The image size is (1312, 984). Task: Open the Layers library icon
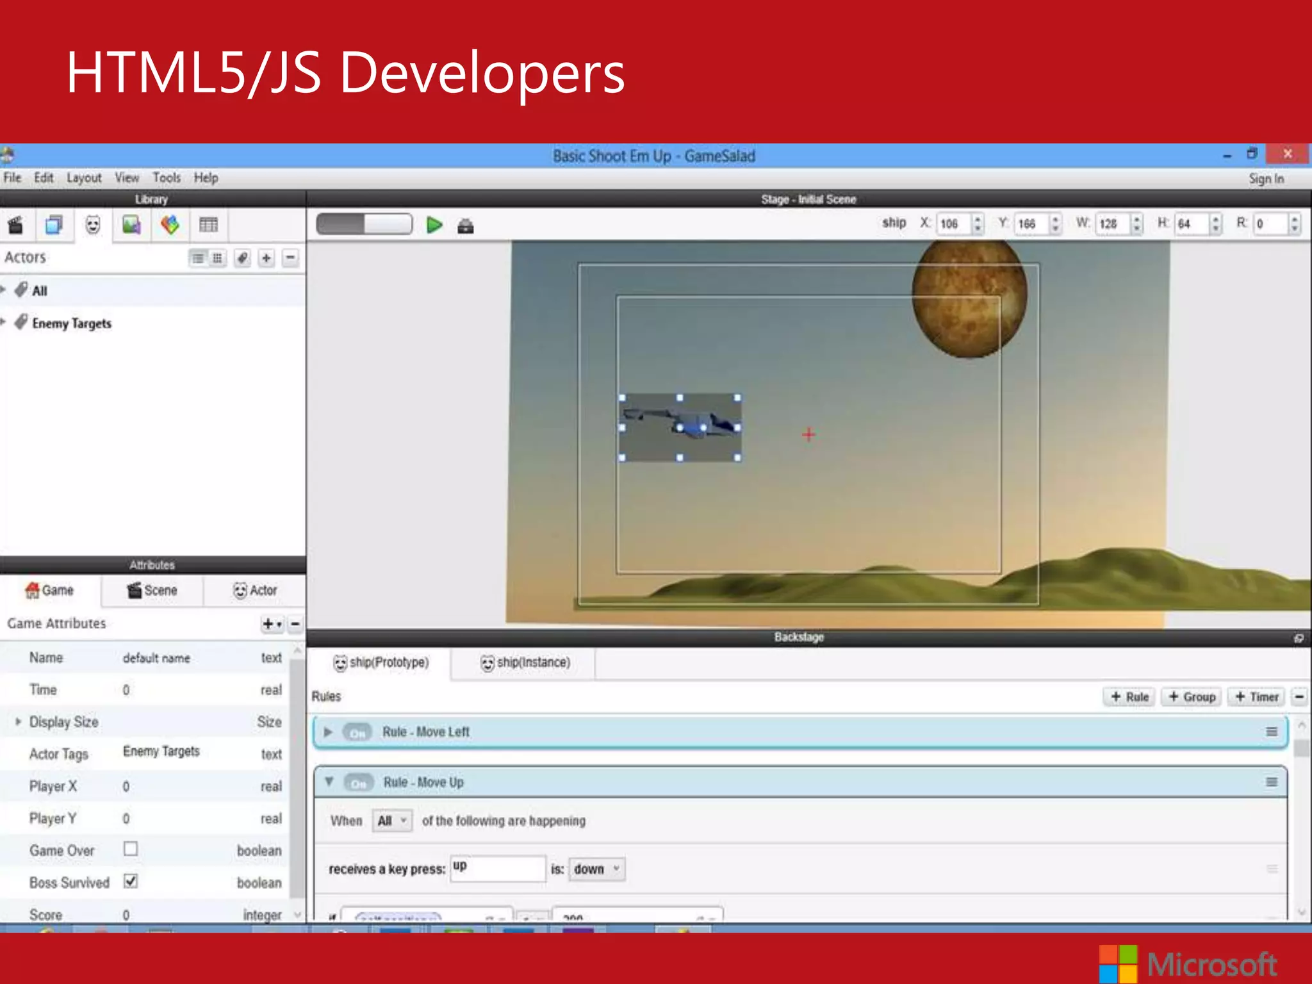tap(54, 225)
